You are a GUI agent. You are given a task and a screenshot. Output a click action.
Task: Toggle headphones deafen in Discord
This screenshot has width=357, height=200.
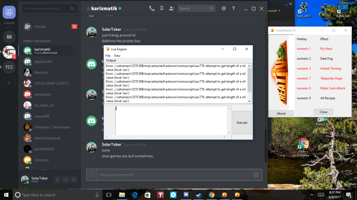[x=65, y=180]
